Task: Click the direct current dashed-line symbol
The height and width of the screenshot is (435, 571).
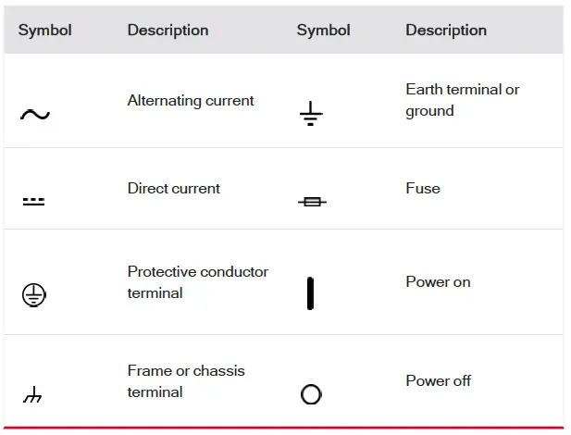Action: 33,201
